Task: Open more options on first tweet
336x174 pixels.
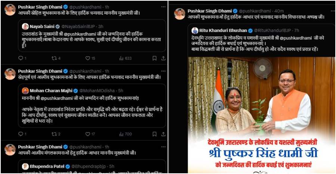Action: click(x=163, y=7)
